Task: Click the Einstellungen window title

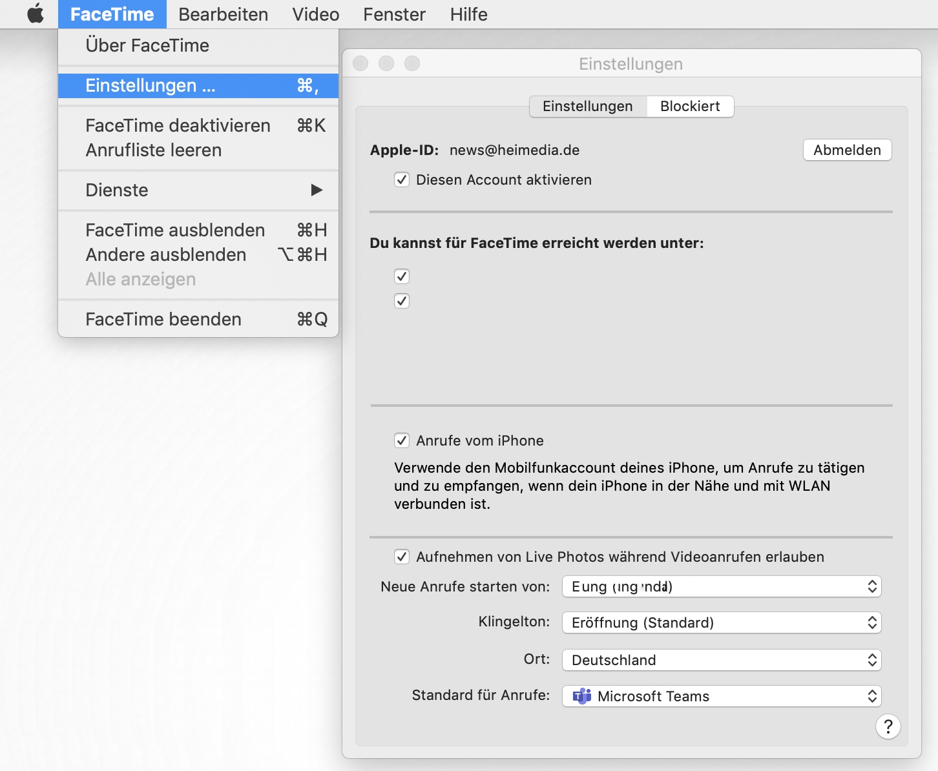Action: click(631, 64)
